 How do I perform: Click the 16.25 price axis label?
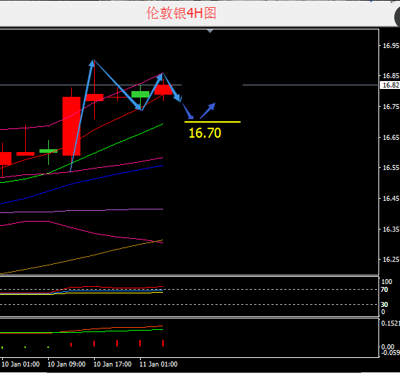click(x=391, y=259)
